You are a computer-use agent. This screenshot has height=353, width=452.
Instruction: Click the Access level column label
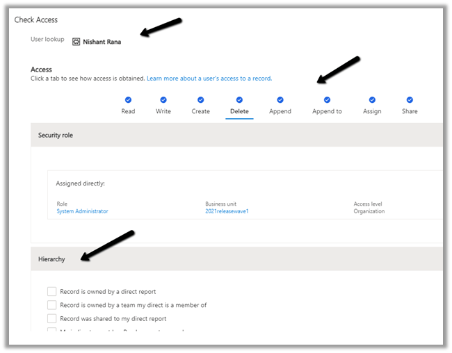tap(369, 204)
